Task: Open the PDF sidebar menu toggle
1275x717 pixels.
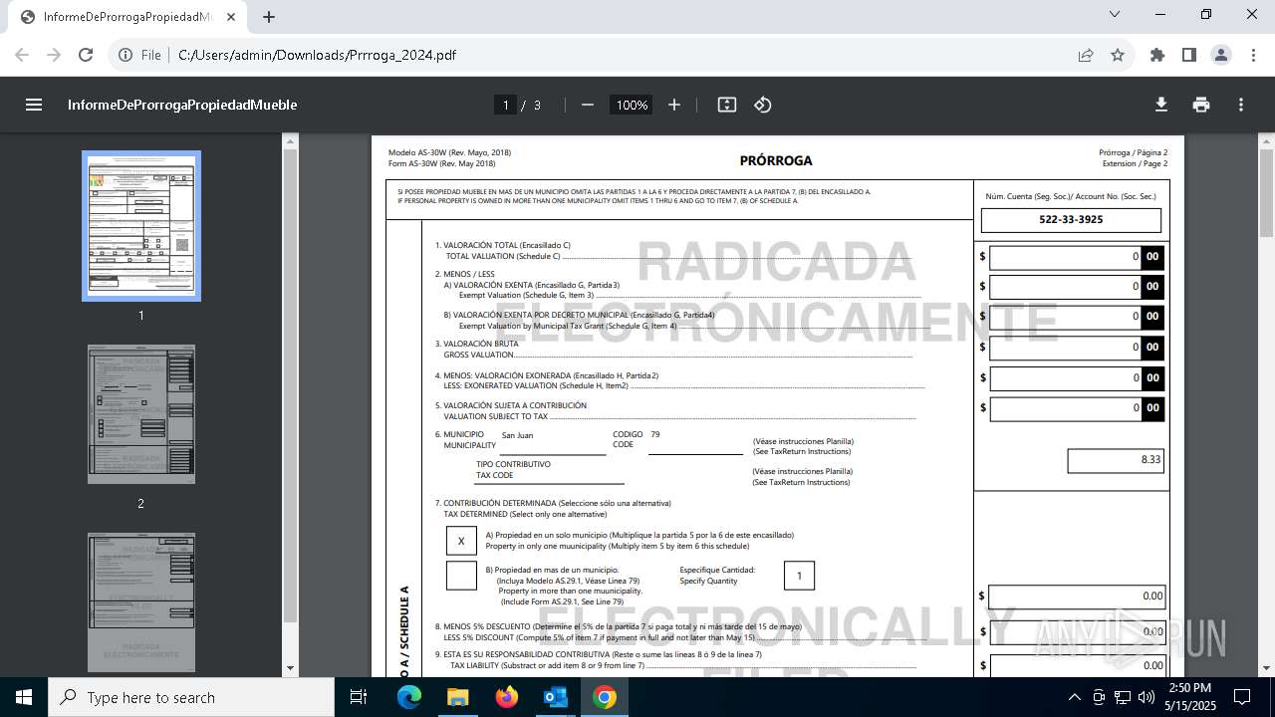Action: point(34,105)
